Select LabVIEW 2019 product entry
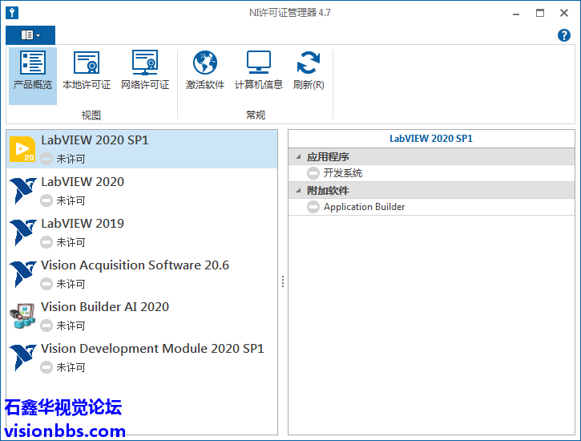 click(x=83, y=224)
